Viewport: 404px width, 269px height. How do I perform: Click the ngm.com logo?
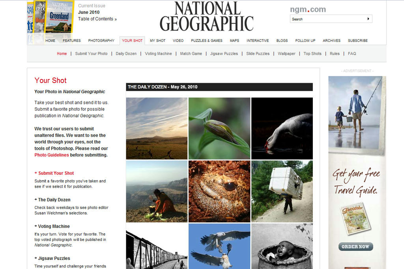pyautogui.click(x=308, y=9)
